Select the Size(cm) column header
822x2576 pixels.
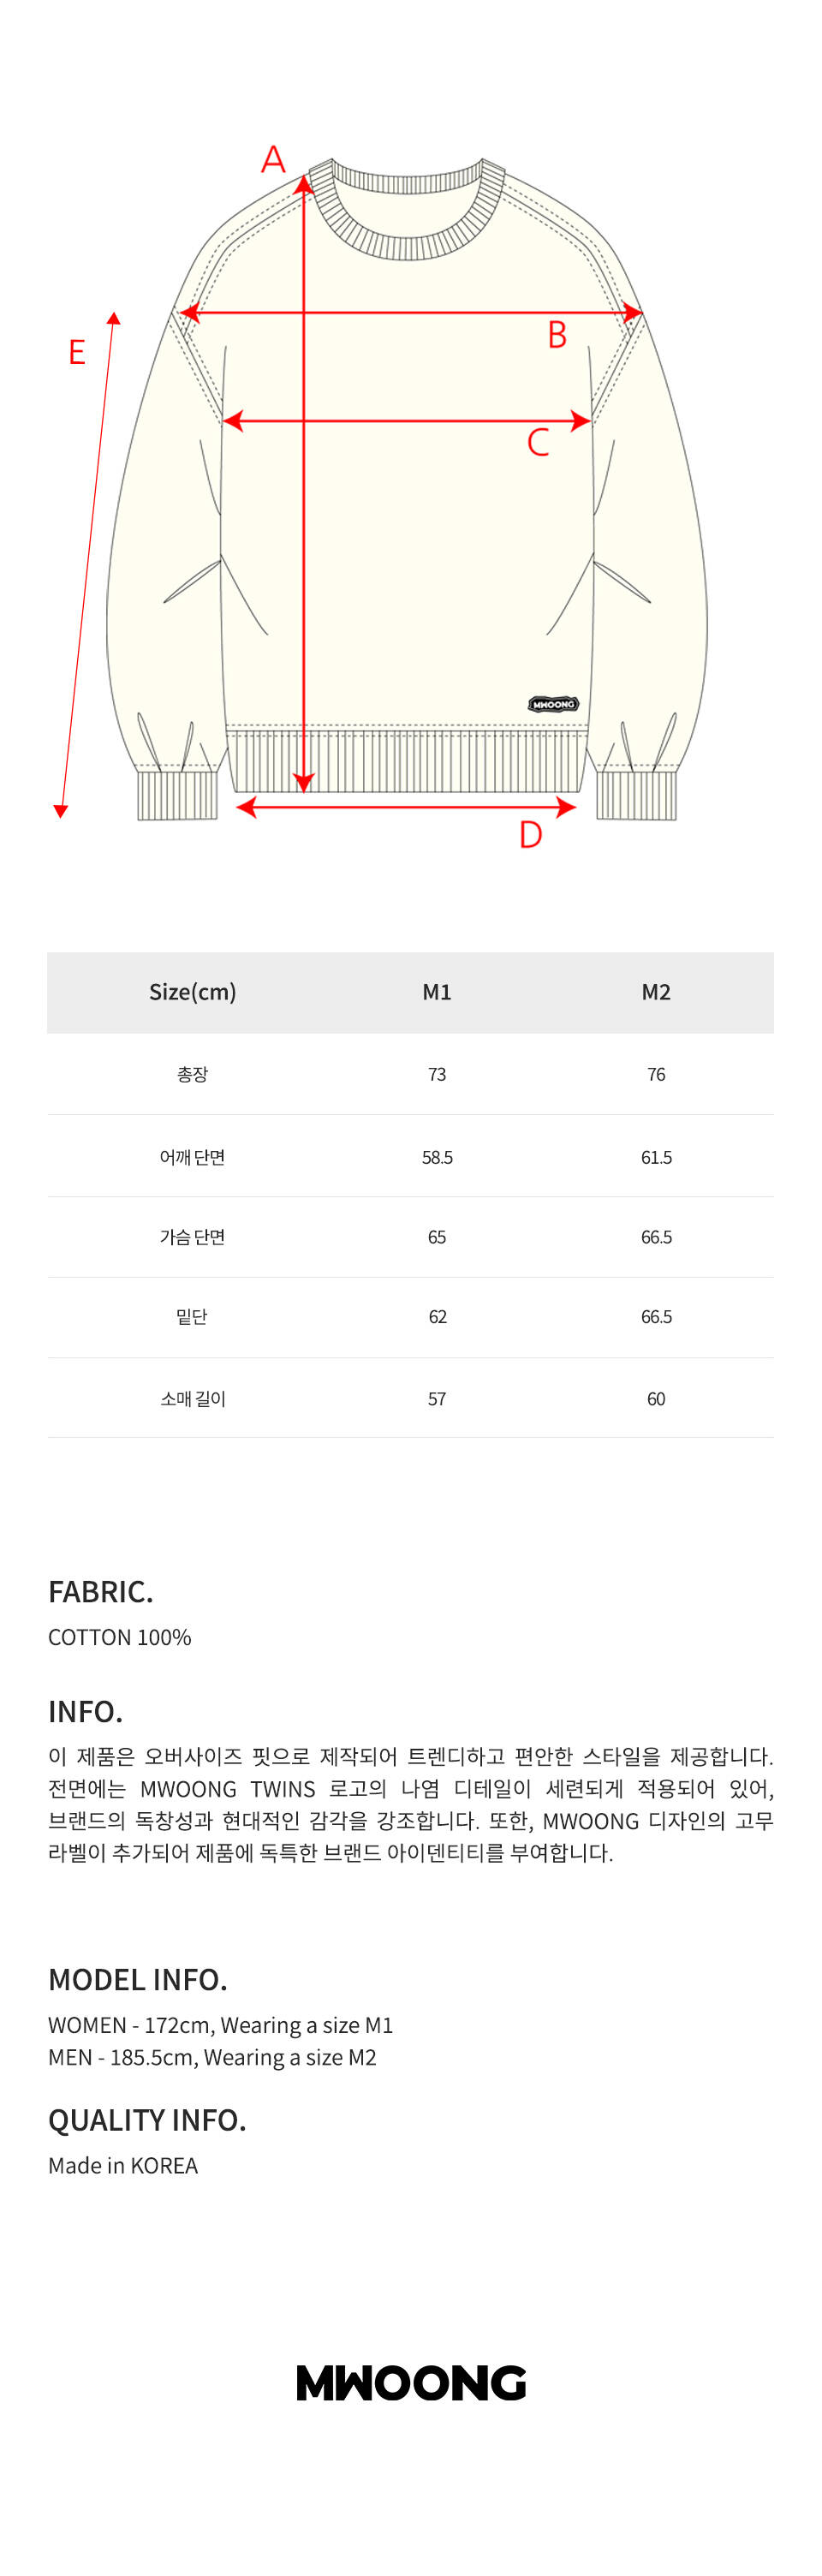tap(192, 992)
